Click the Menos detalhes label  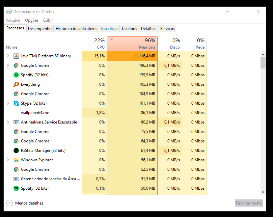pos(29,203)
